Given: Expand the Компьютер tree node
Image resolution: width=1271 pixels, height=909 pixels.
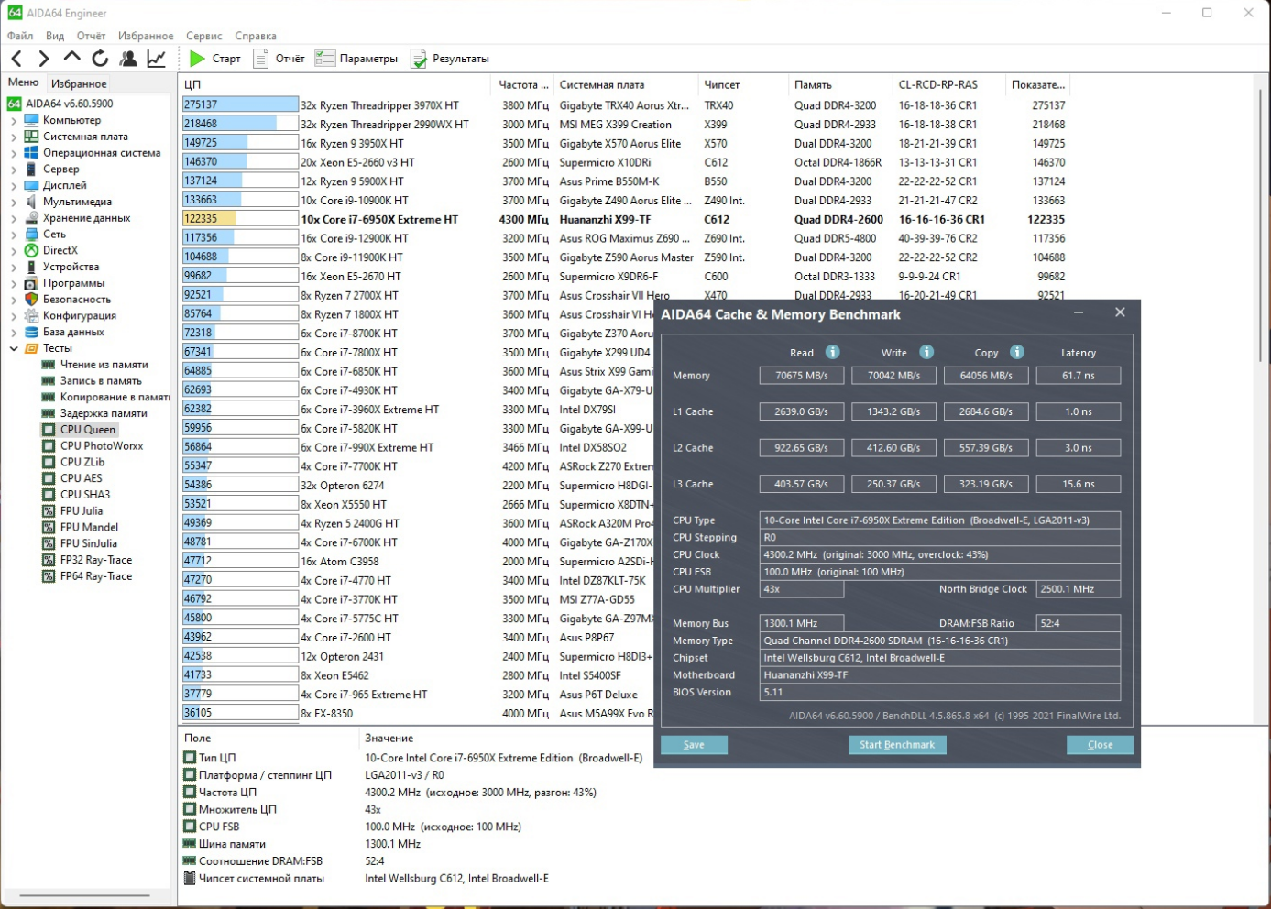Looking at the screenshot, I should 14,120.
